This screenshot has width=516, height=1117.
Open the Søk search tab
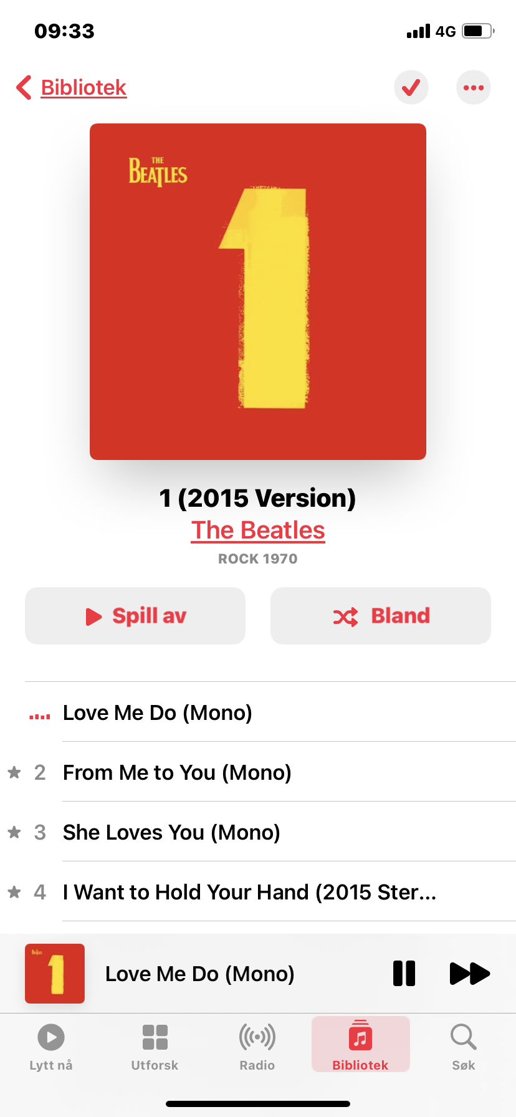coord(464,1047)
